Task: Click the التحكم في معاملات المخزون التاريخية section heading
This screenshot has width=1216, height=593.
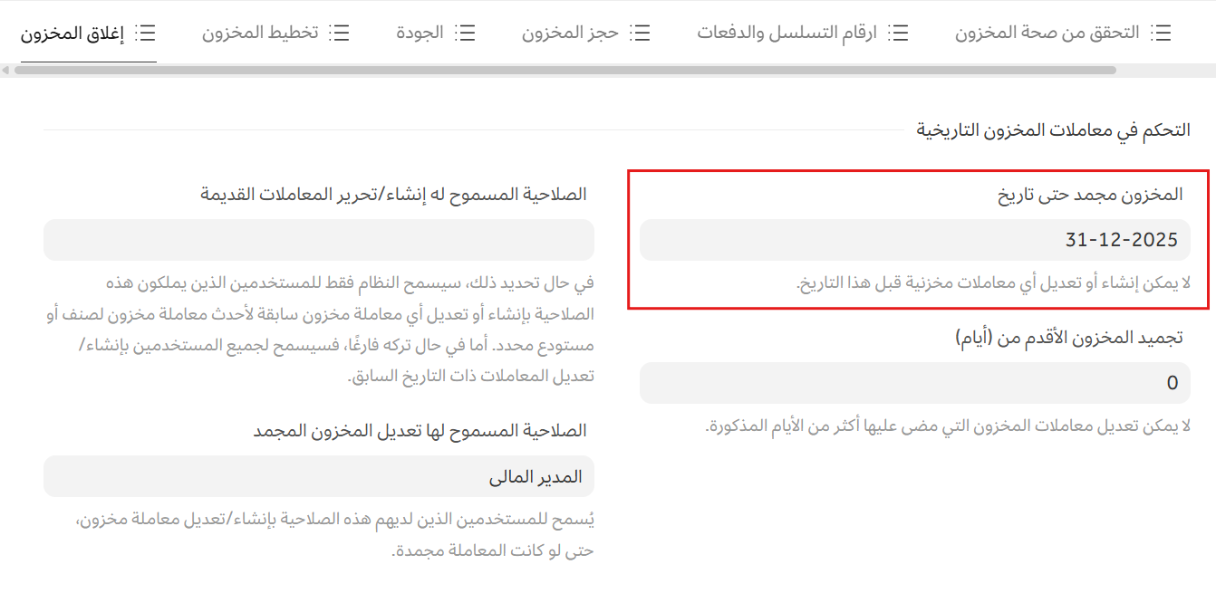Action: click(x=1053, y=130)
